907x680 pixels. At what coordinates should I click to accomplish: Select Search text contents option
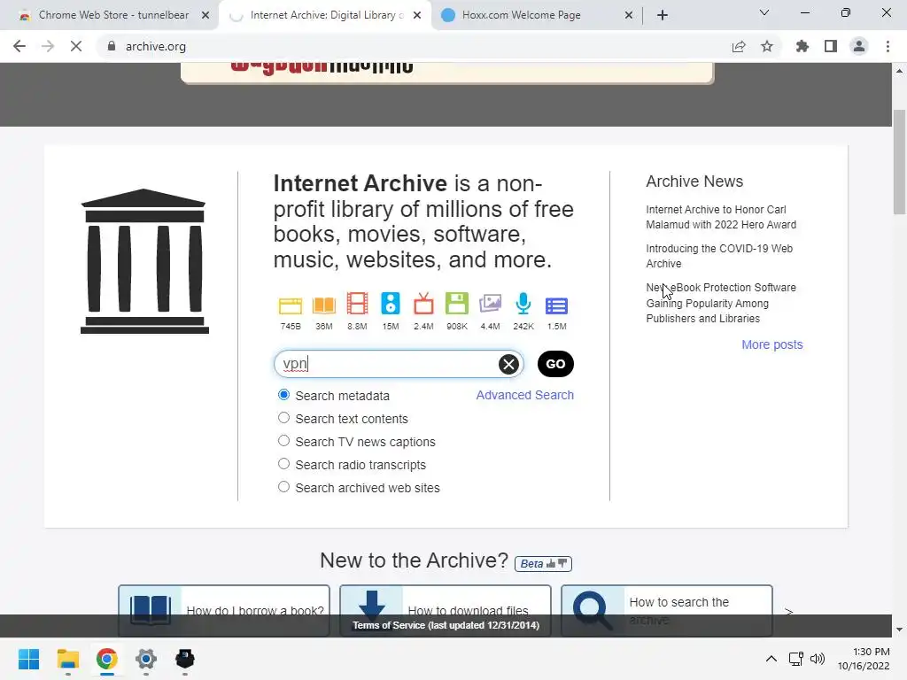coord(283,418)
